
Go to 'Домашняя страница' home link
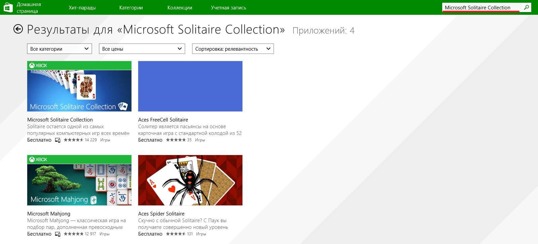29,8
